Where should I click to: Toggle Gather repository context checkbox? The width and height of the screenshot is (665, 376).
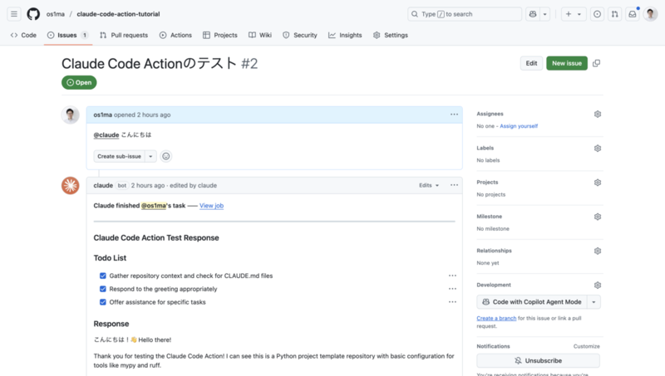(x=102, y=276)
